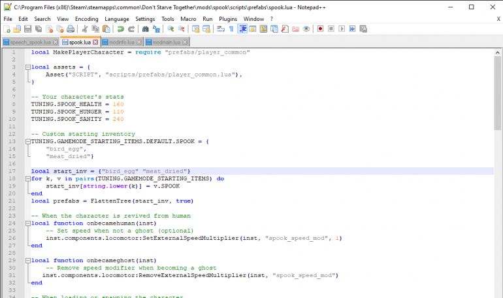Open the Settings menu
Screen dimensions: 503x298
[x=145, y=19]
